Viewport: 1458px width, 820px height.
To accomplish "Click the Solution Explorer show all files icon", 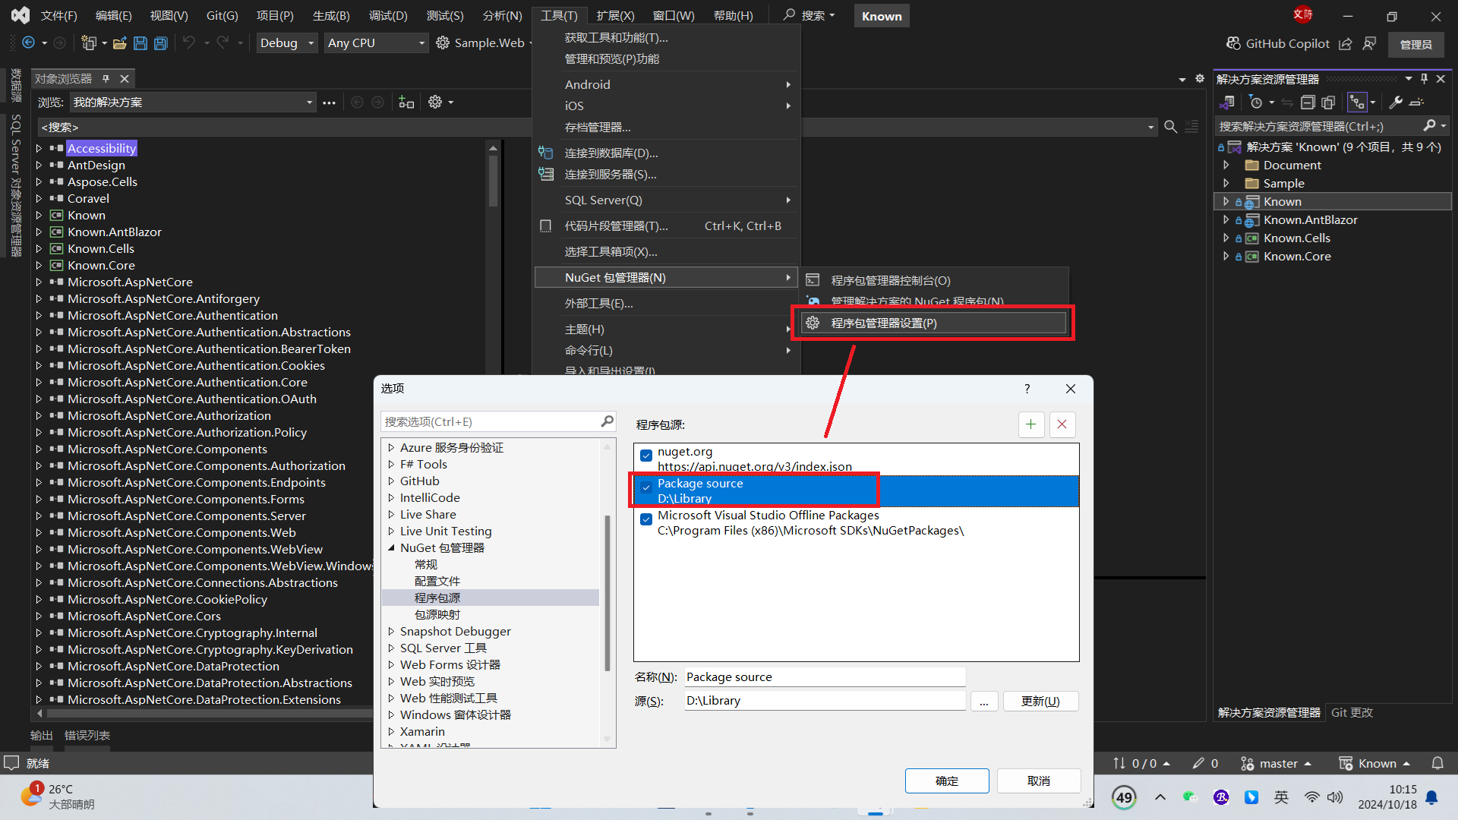I will (x=1328, y=102).
